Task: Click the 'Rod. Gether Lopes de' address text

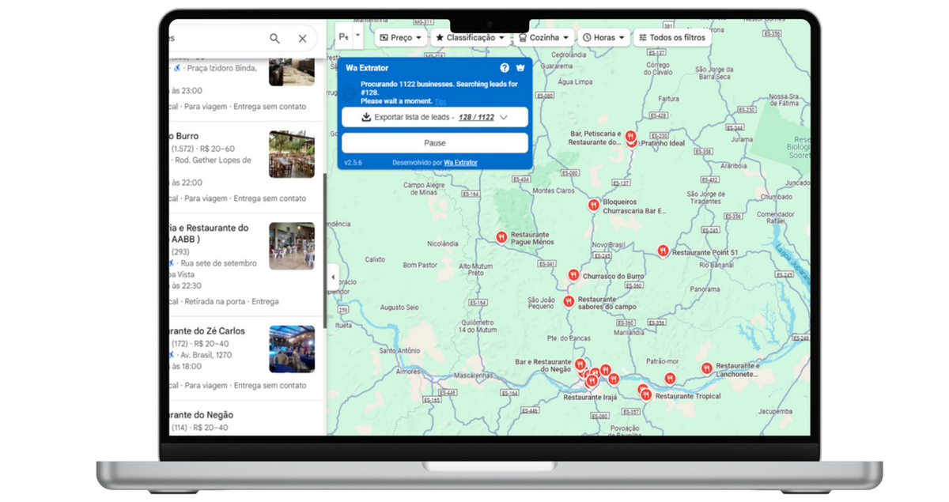Action: point(213,160)
